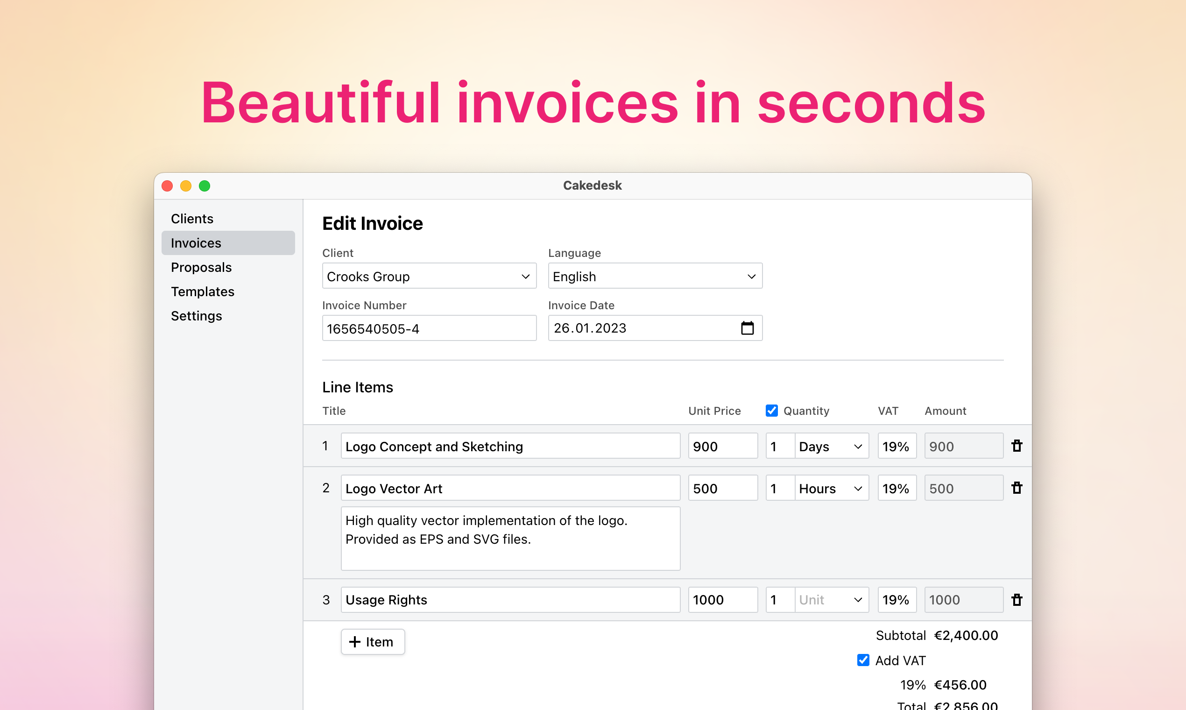Click the Client field label
Viewport: 1186px width, 710px height.
338,253
